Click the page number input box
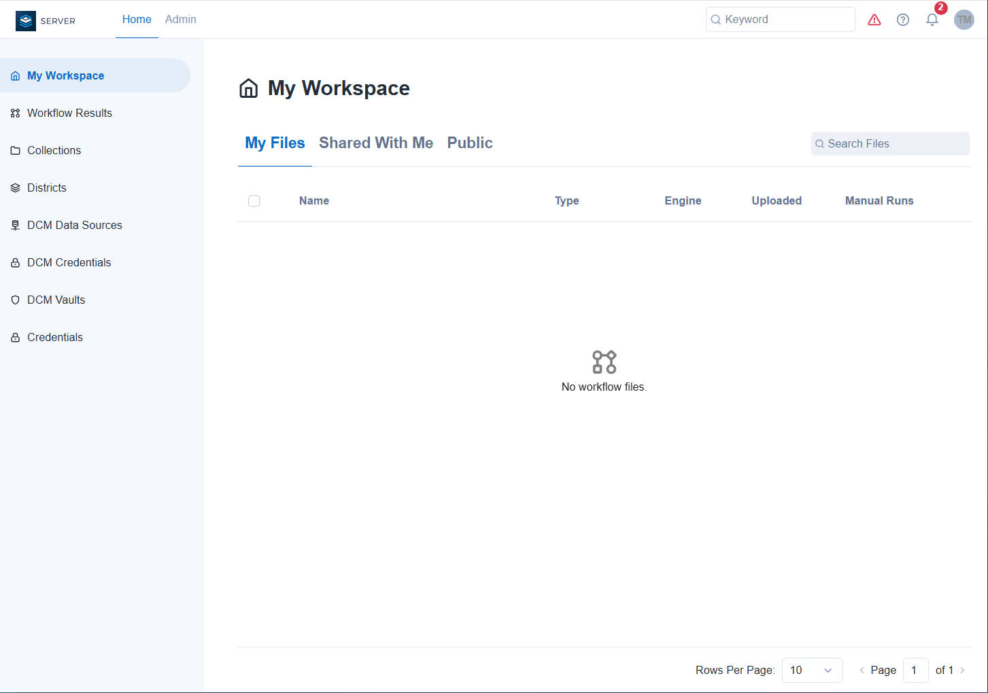988x693 pixels. pos(916,671)
